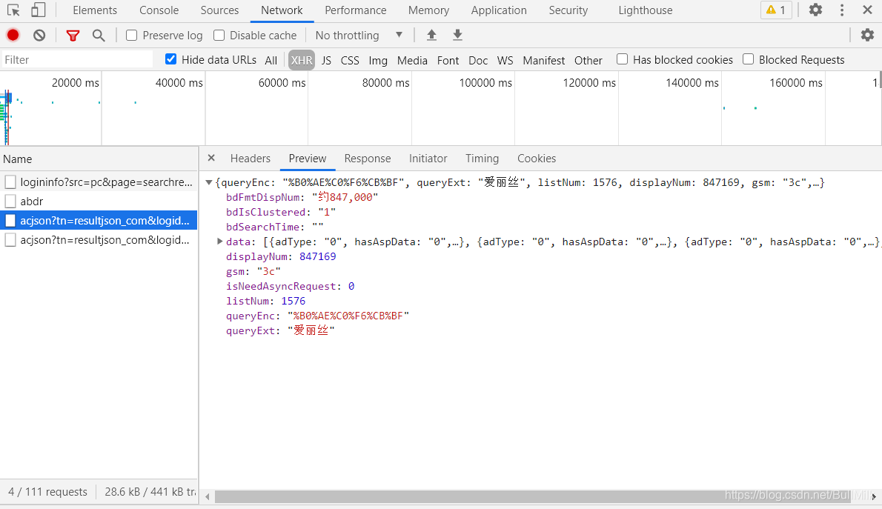Click the Filter input field

tap(74, 59)
